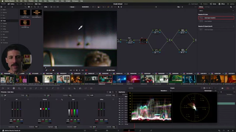Open the File menu
Screen dimensions: 236x132
(x=17, y=1)
